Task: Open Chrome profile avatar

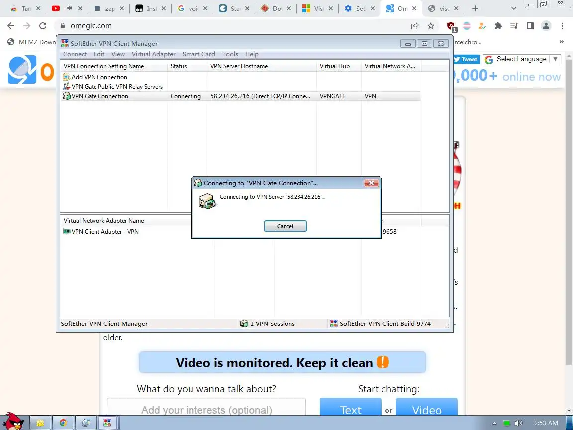Action: [x=546, y=25]
